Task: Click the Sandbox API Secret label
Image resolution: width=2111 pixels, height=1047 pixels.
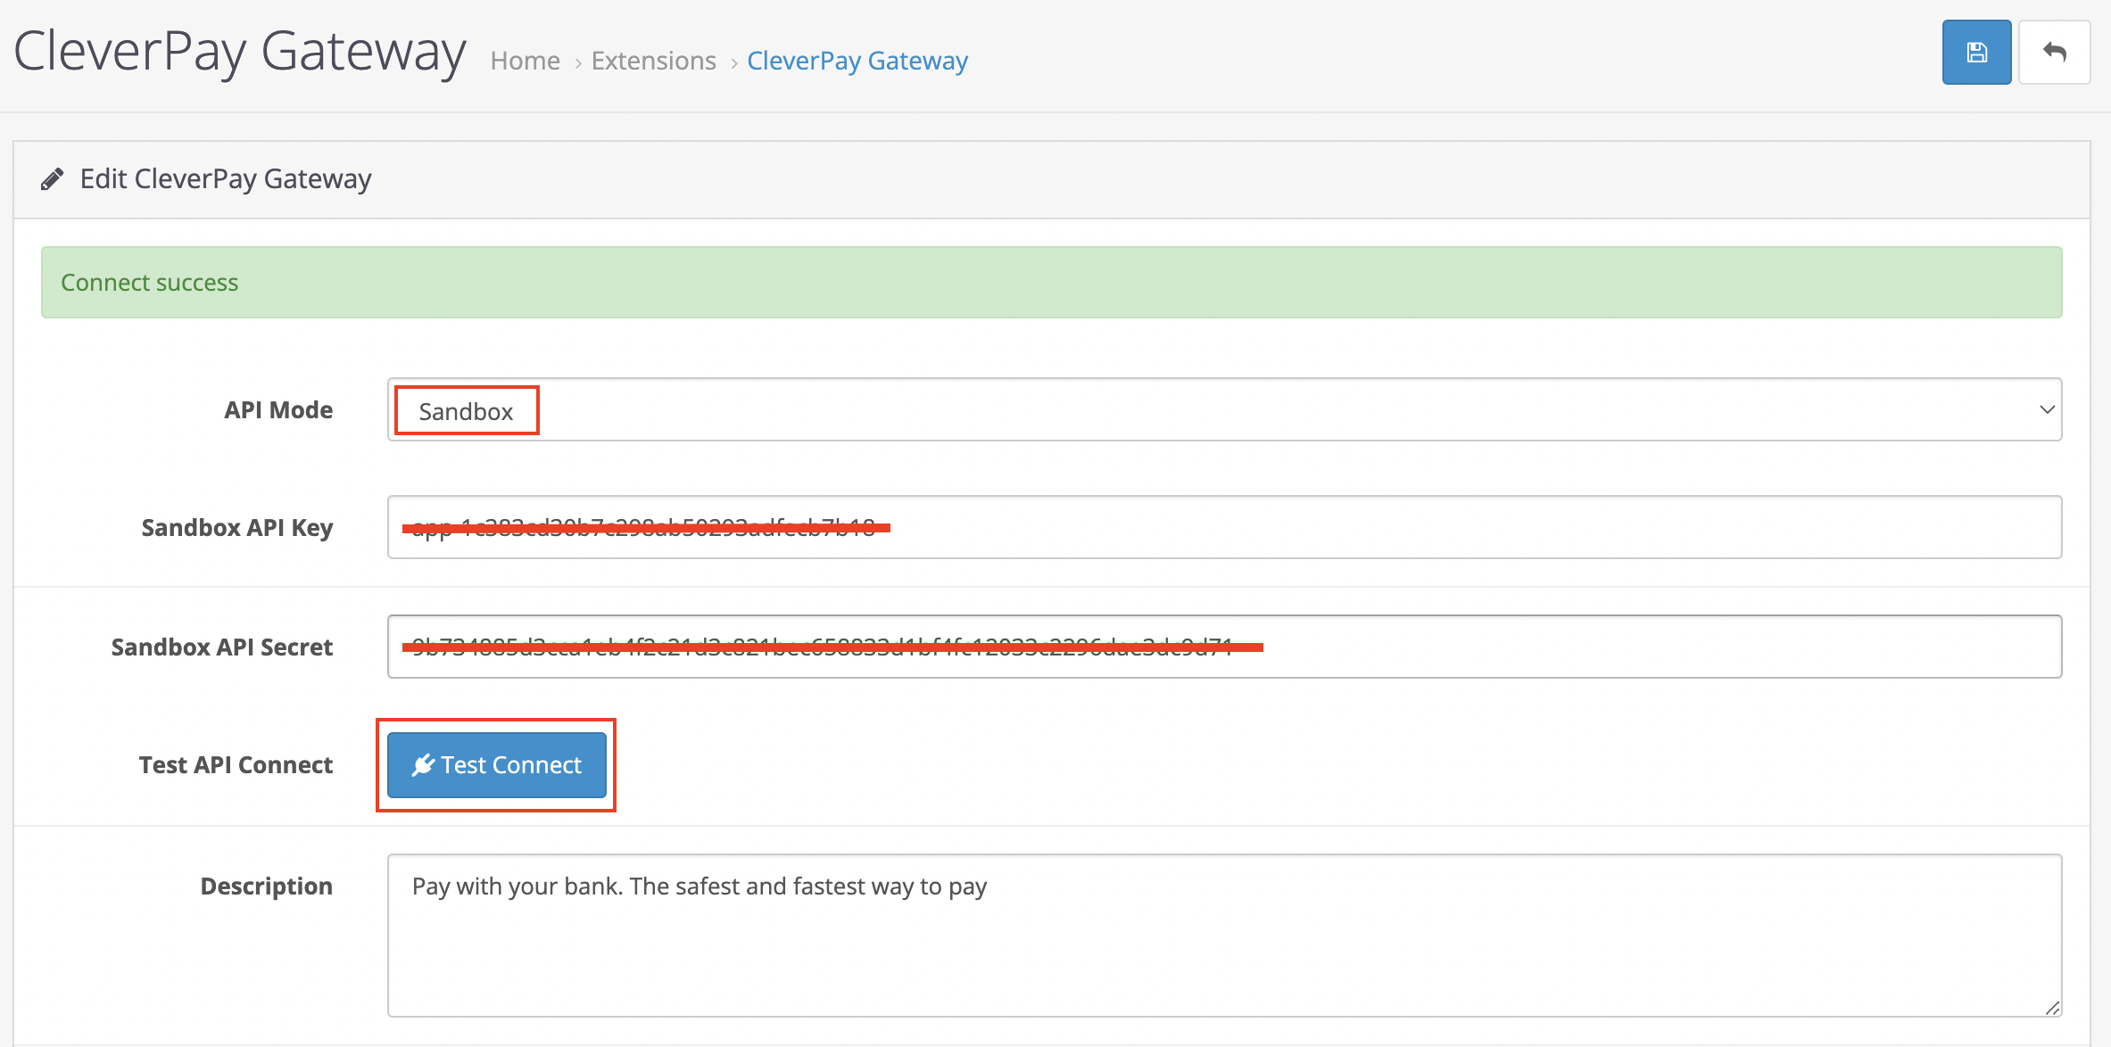Action: pos(221,647)
